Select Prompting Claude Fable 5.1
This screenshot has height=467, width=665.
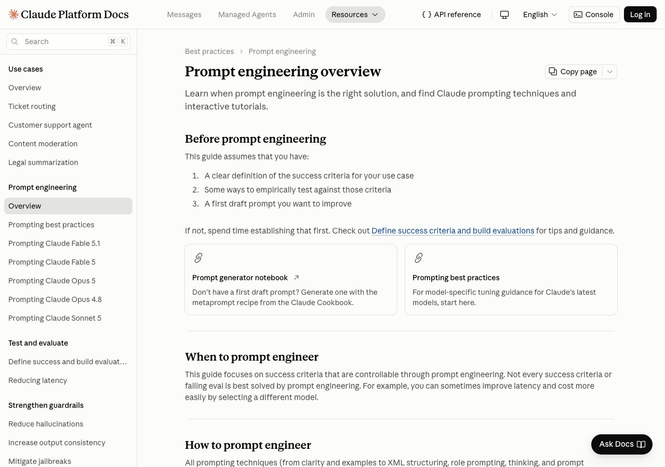(x=68, y=243)
